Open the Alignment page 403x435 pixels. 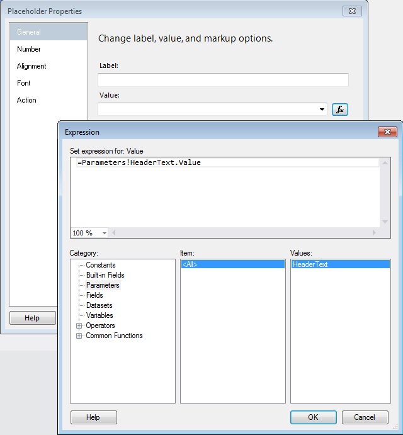(31, 66)
